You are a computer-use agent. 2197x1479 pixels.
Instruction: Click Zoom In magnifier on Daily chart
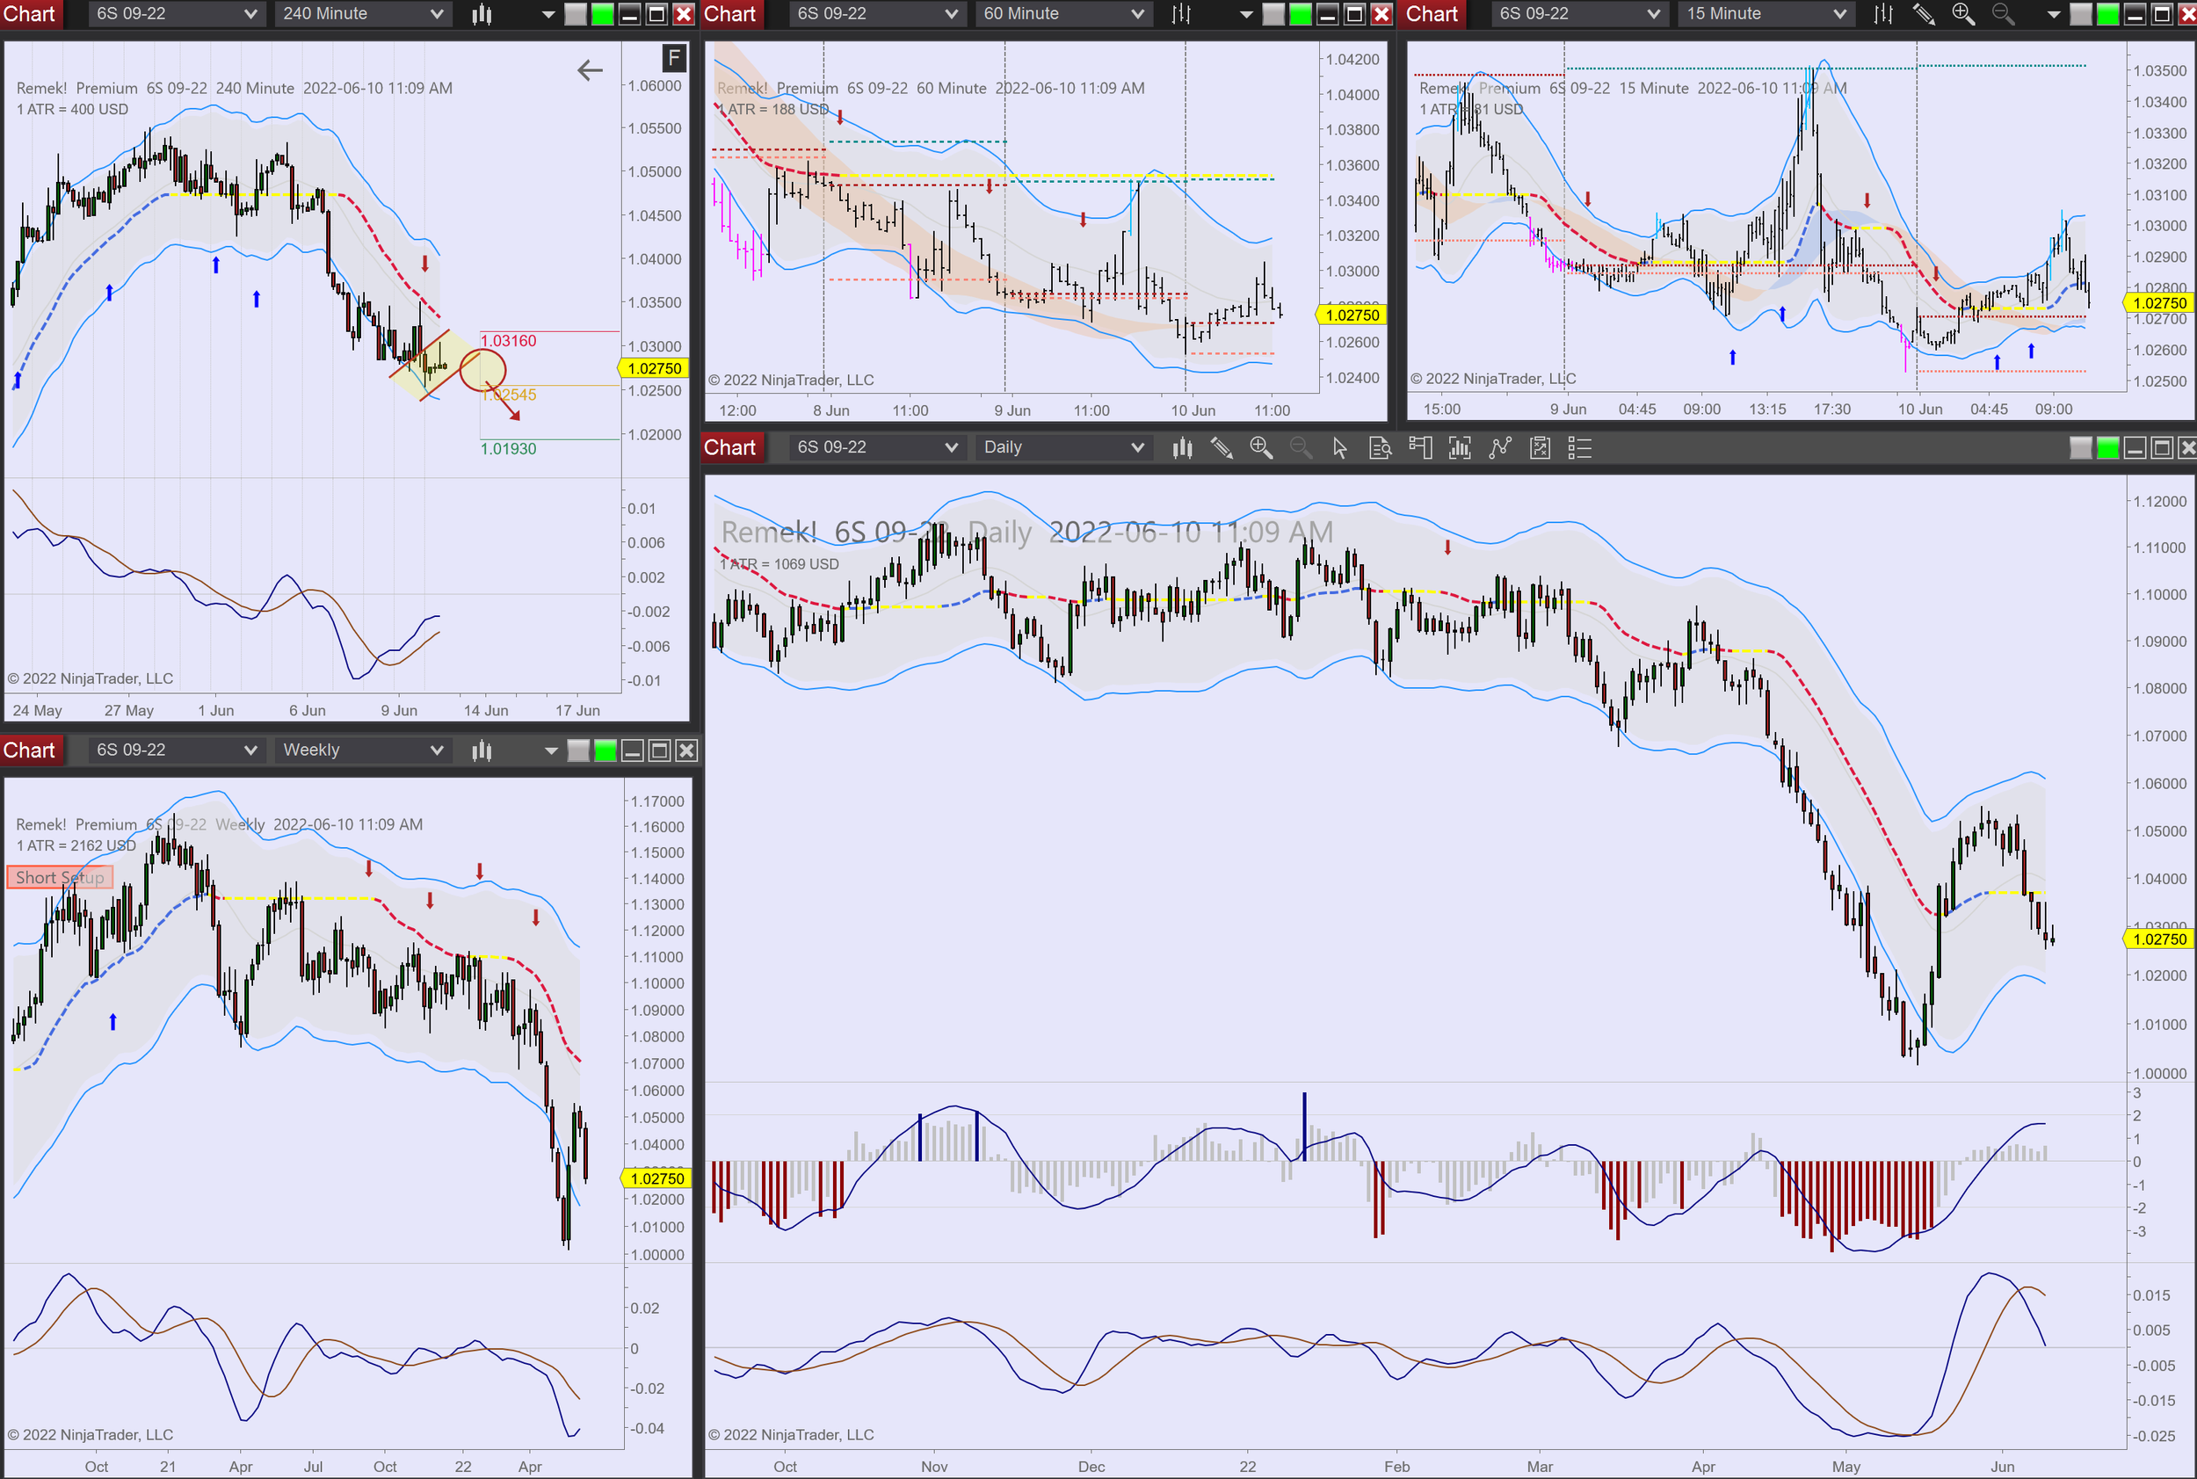(1261, 448)
